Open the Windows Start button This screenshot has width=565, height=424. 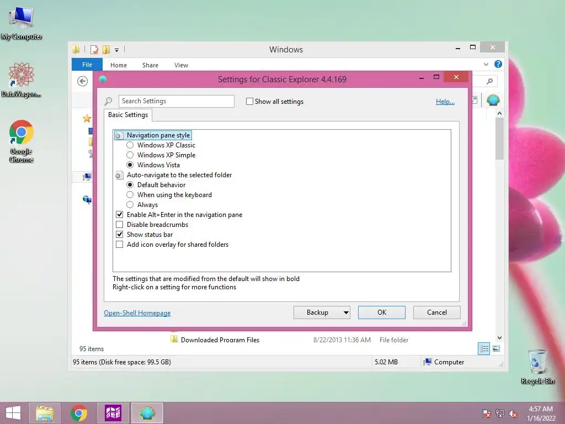pyautogui.click(x=13, y=413)
